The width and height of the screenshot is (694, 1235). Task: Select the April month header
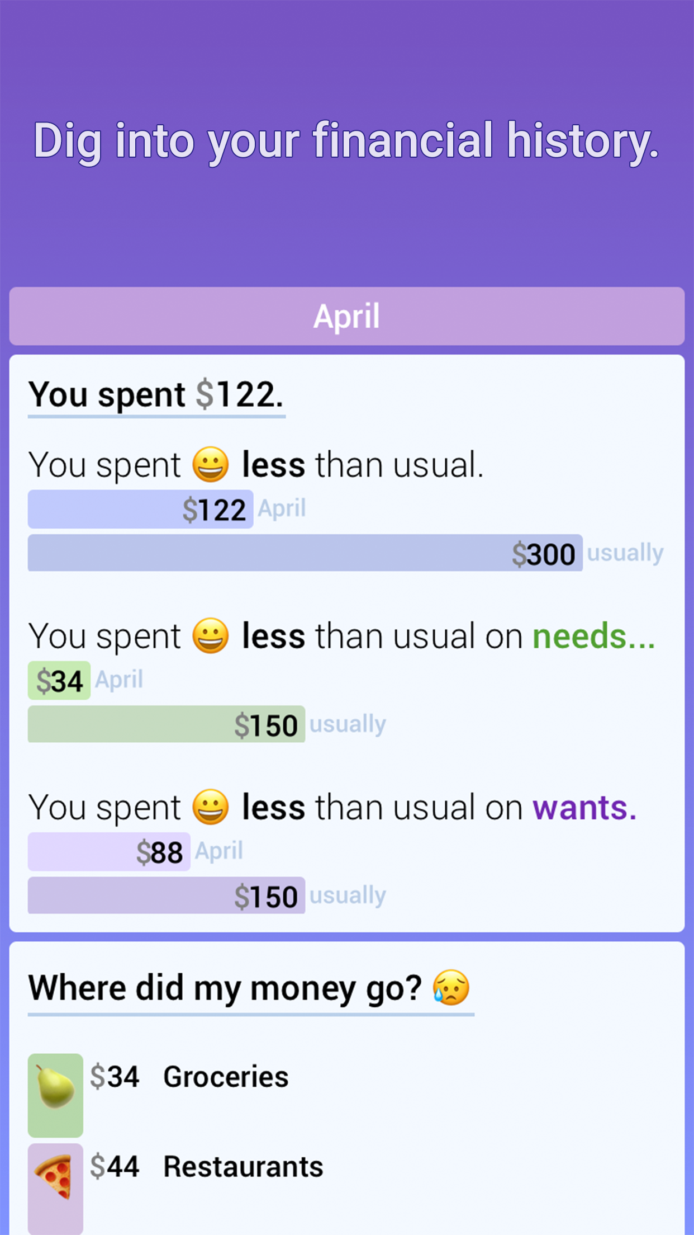[x=346, y=316]
